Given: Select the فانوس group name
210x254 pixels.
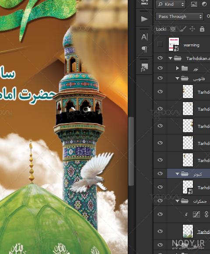Looking at the screenshot, I should click(x=199, y=79).
